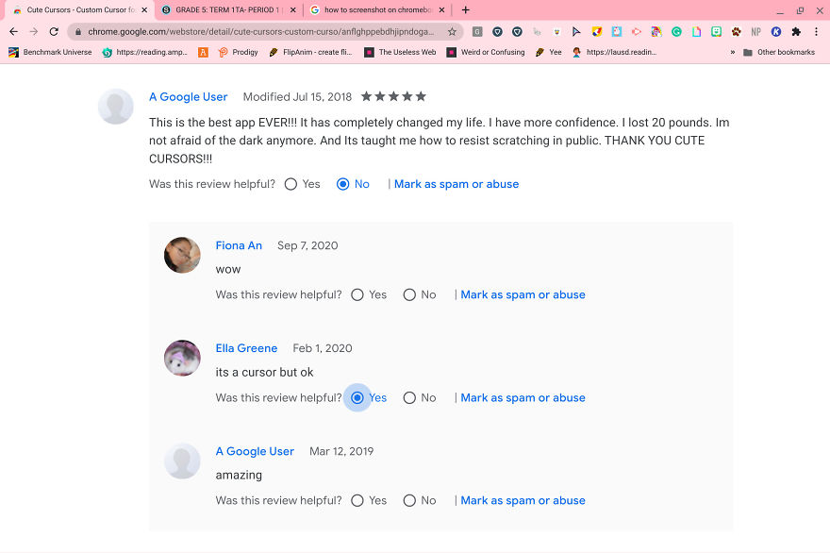Open the Kami extension icon
Image resolution: width=830 pixels, height=553 pixels.
[775, 31]
